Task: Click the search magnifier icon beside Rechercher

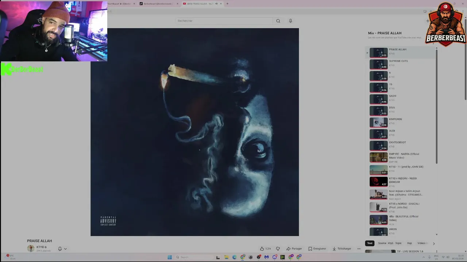Action: [x=278, y=21]
